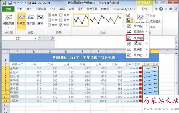179x113 pixels.
Task: Save the workbook with the floppy icon
Action: (x=10, y=3)
